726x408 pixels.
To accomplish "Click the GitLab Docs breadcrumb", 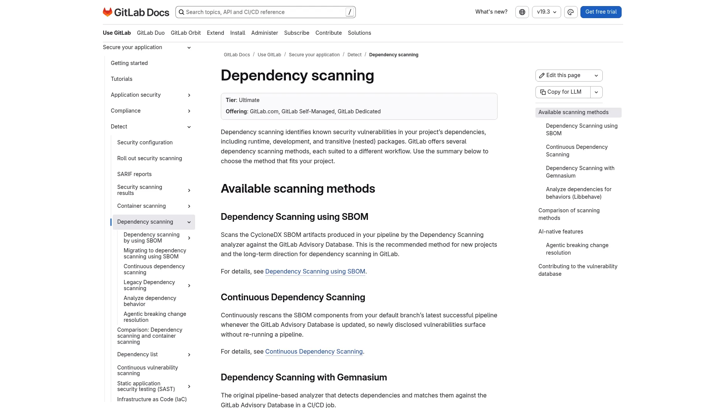I will 237,55.
